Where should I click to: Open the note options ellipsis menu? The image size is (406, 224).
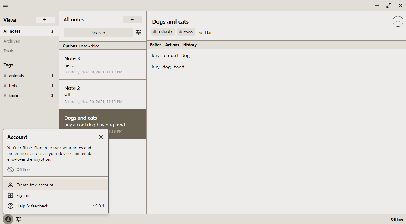pyautogui.click(x=398, y=21)
